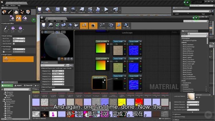The image size is (215, 121).
Task: Click Find in CB in material toolbar
Action: (50, 26)
